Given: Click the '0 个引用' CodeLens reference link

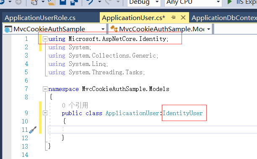Looking at the screenshot, I should point(75,105).
